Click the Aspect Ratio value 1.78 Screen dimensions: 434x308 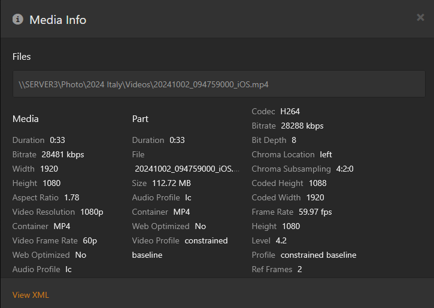click(72, 198)
